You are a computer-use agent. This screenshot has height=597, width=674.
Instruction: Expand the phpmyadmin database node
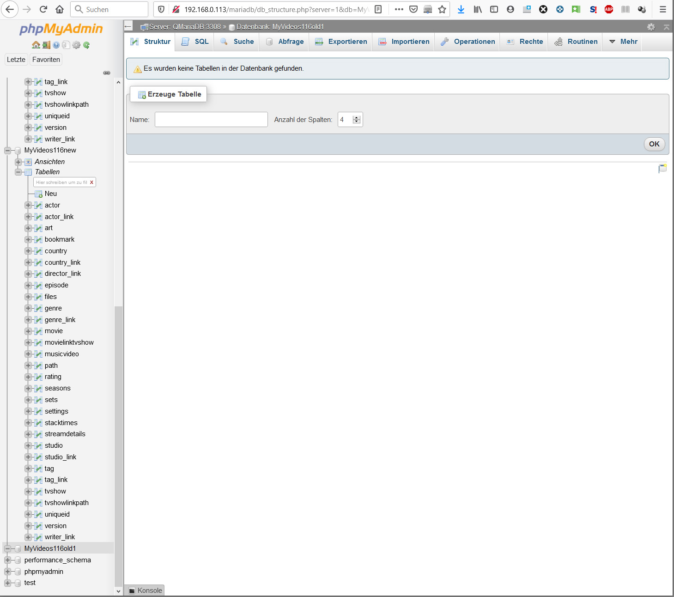pos(7,572)
